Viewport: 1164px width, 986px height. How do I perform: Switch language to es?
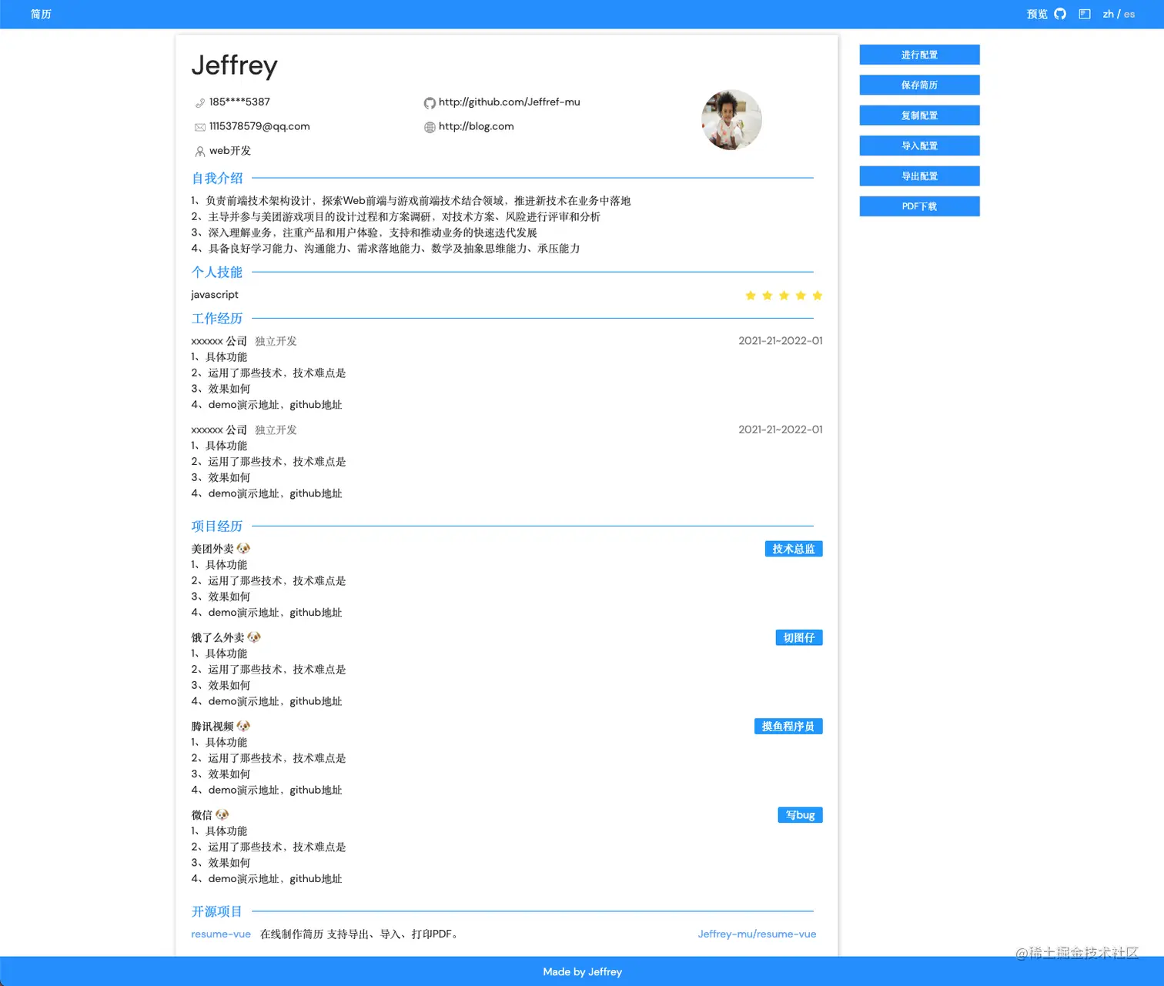pyautogui.click(x=1129, y=14)
